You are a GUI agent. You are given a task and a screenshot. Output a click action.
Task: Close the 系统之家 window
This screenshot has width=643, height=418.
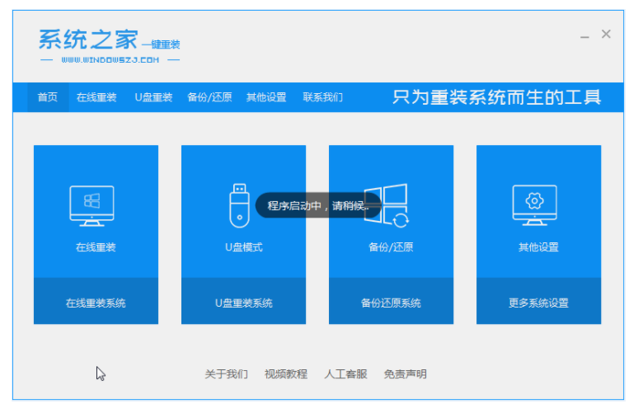pos(606,35)
